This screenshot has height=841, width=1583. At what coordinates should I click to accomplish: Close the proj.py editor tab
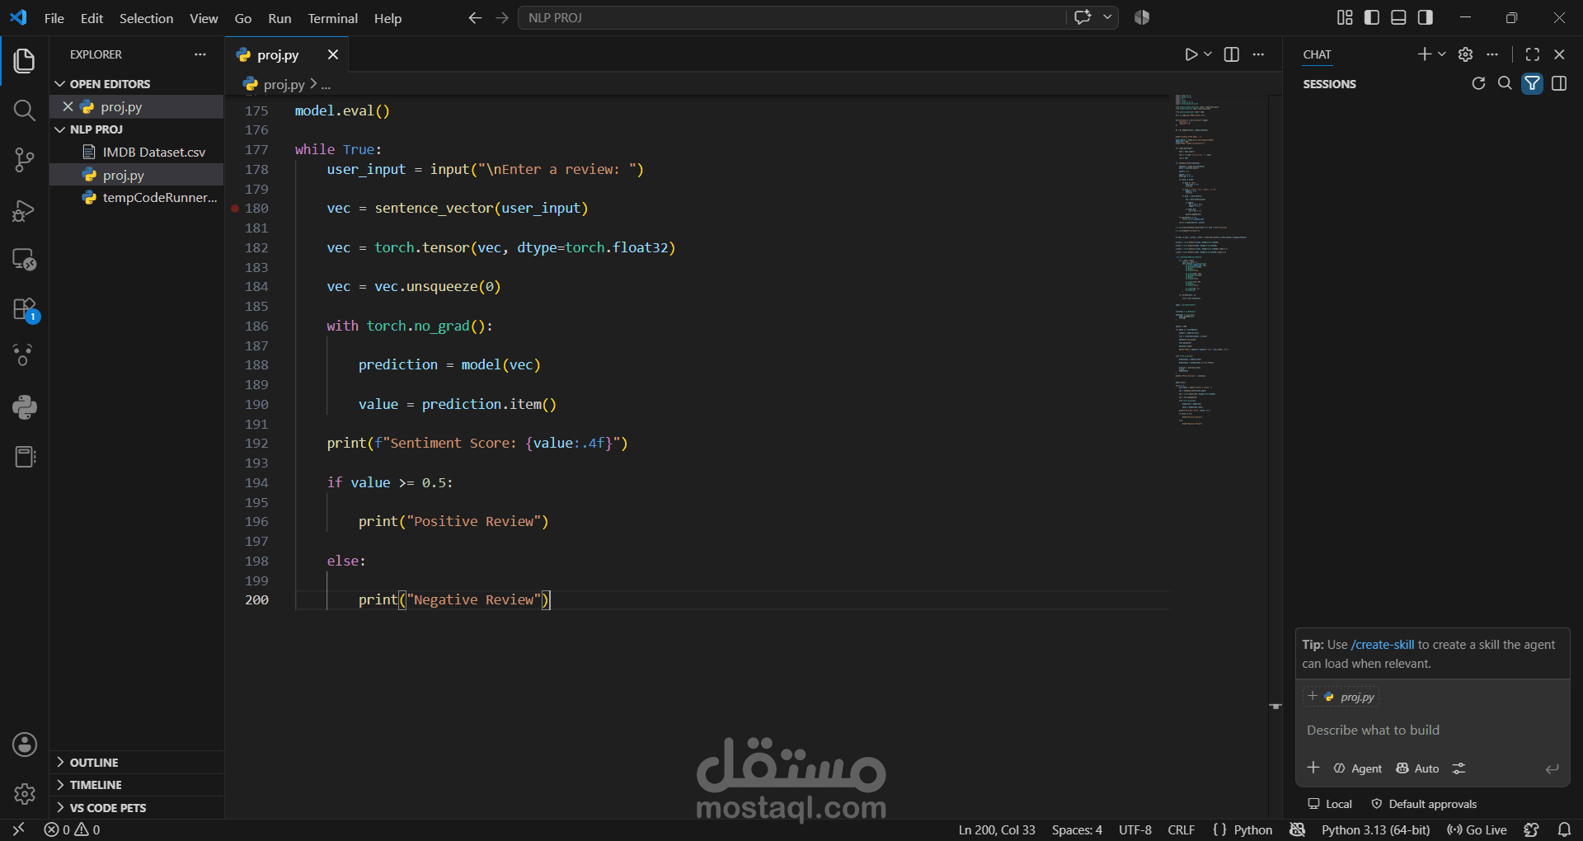[x=333, y=54]
